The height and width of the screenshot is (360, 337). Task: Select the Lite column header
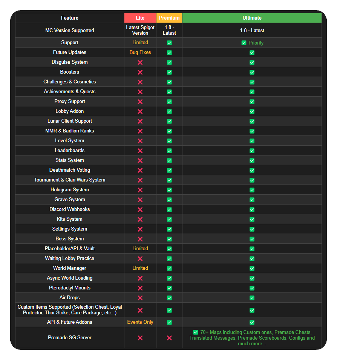click(140, 18)
